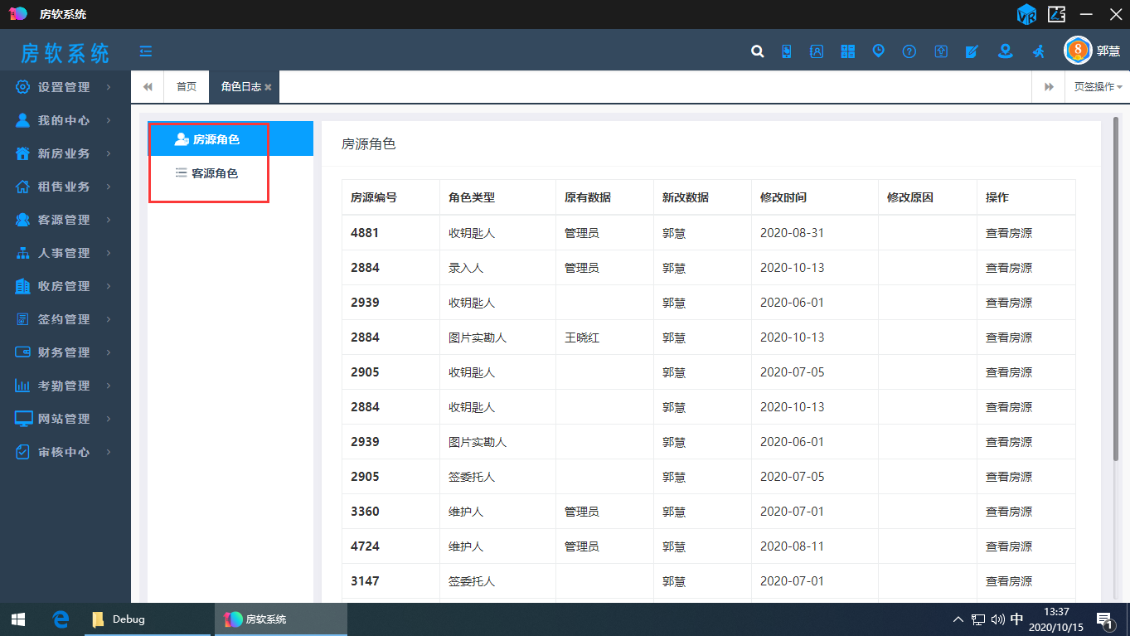Viewport: 1130px width, 636px height.
Task: Click the edit note pencil icon
Action: click(972, 51)
